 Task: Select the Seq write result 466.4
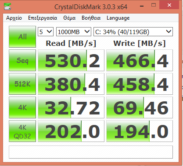click(x=140, y=60)
